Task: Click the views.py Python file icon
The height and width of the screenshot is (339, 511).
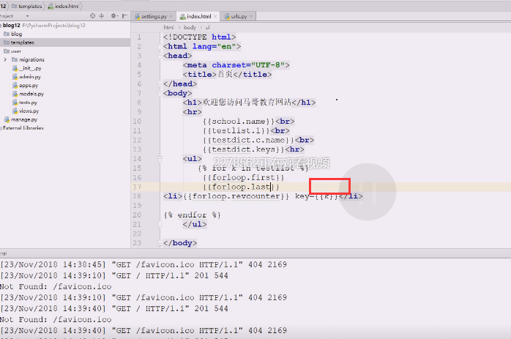Action: [15, 111]
